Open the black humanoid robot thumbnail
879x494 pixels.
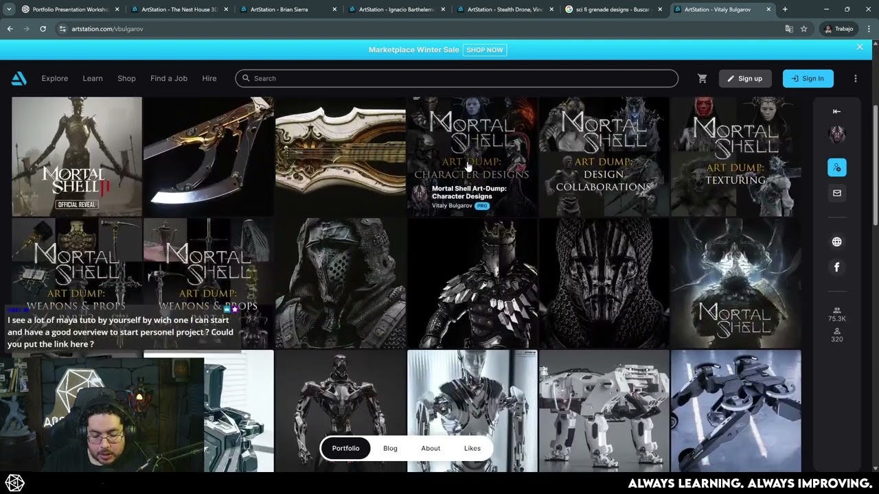click(x=341, y=411)
